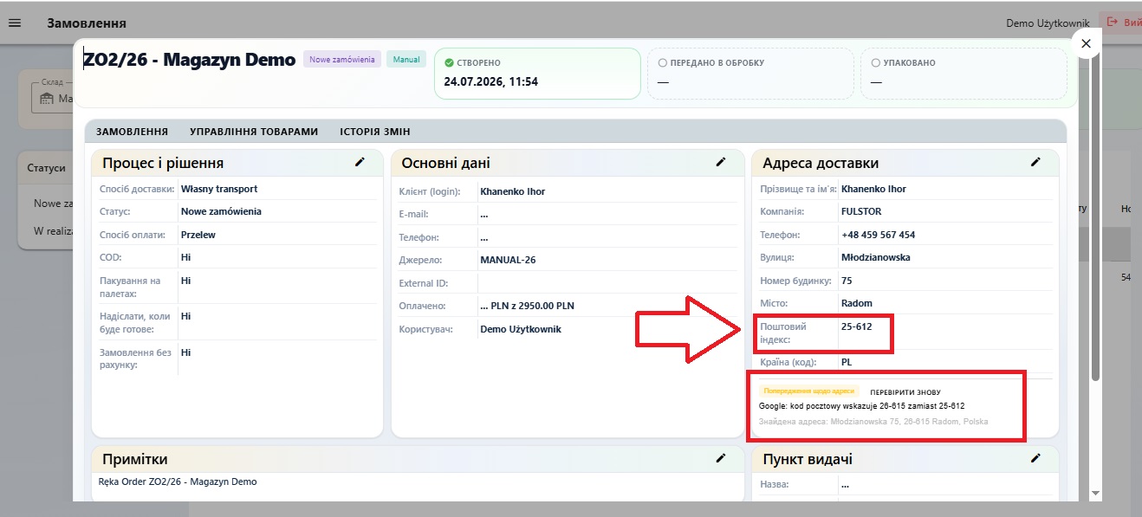Click the Własny transport delivery value

coord(219,189)
